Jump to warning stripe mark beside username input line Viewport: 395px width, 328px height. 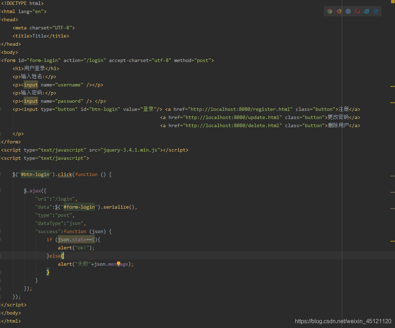(x=393, y=86)
